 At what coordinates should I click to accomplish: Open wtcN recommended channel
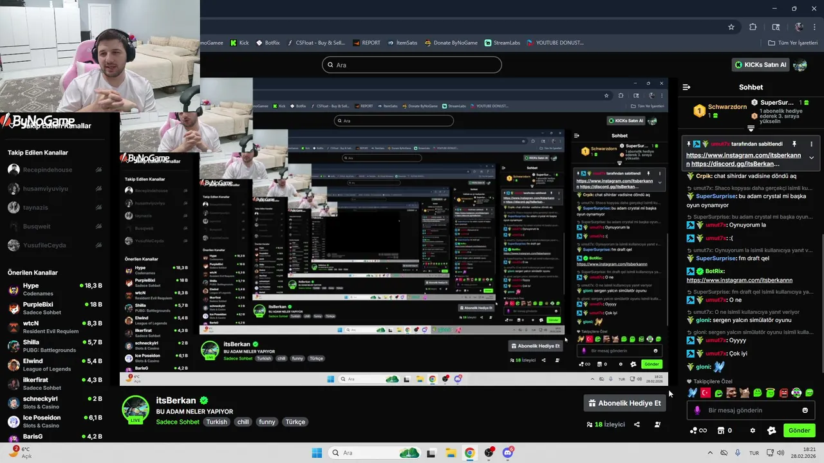click(55, 327)
